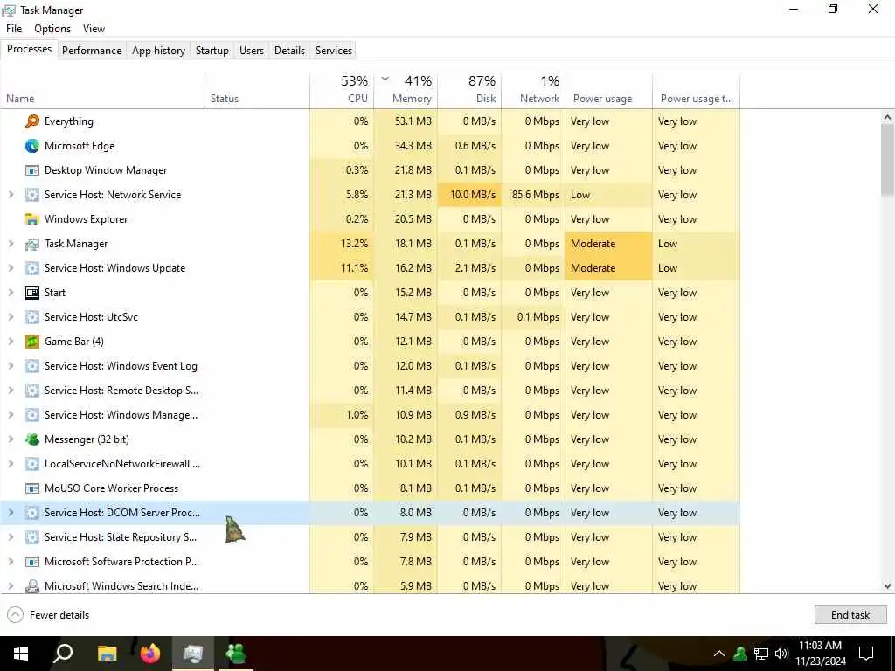Open the network status tray icon
The height and width of the screenshot is (671, 895).
tap(761, 654)
